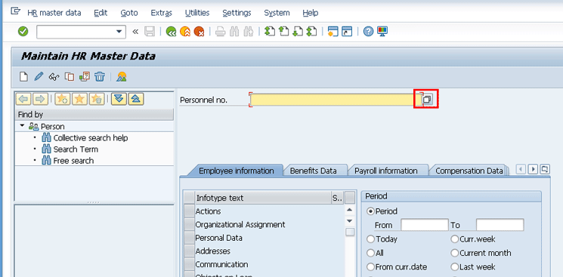
Task: Switch to the Employee information tab
Action: [x=236, y=171]
